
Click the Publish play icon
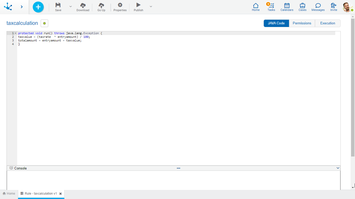(x=138, y=5)
